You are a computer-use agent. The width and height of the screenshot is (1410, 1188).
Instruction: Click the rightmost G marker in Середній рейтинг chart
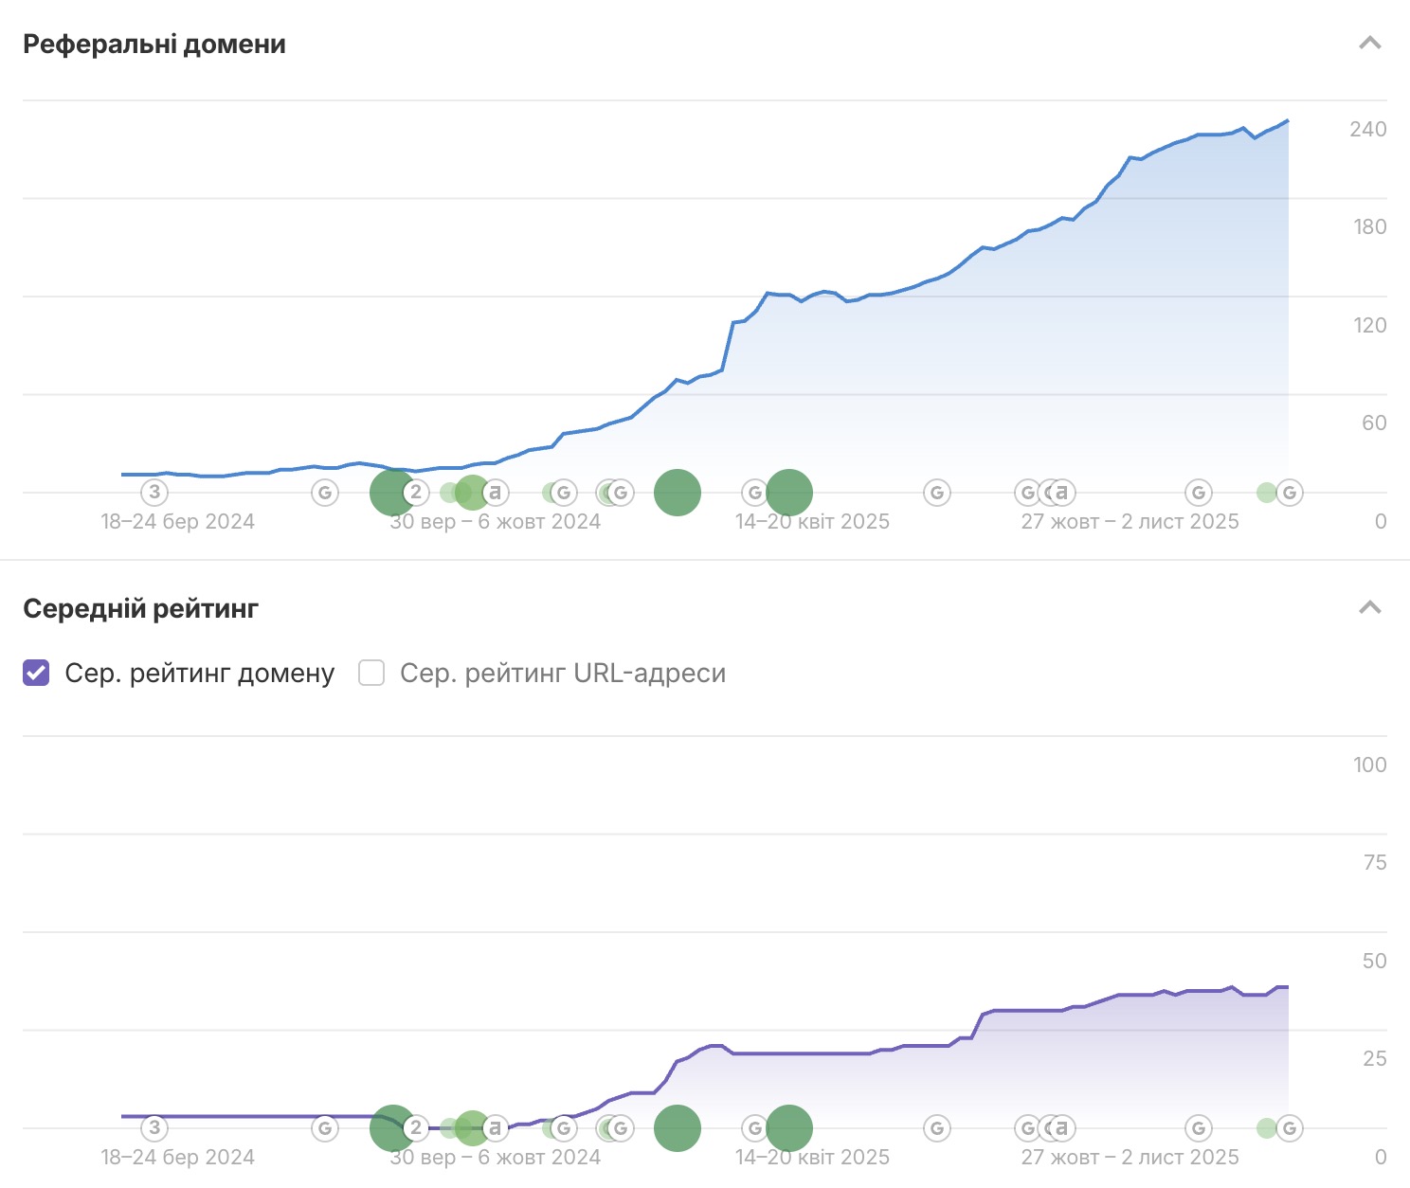[1289, 1128]
